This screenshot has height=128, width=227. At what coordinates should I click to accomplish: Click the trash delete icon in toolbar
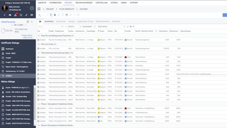tap(55, 15)
